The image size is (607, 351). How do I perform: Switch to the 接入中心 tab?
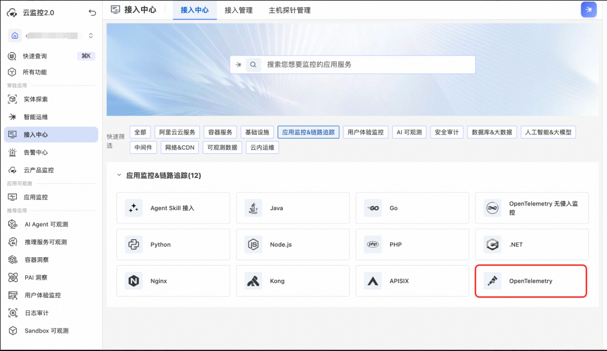click(x=194, y=11)
